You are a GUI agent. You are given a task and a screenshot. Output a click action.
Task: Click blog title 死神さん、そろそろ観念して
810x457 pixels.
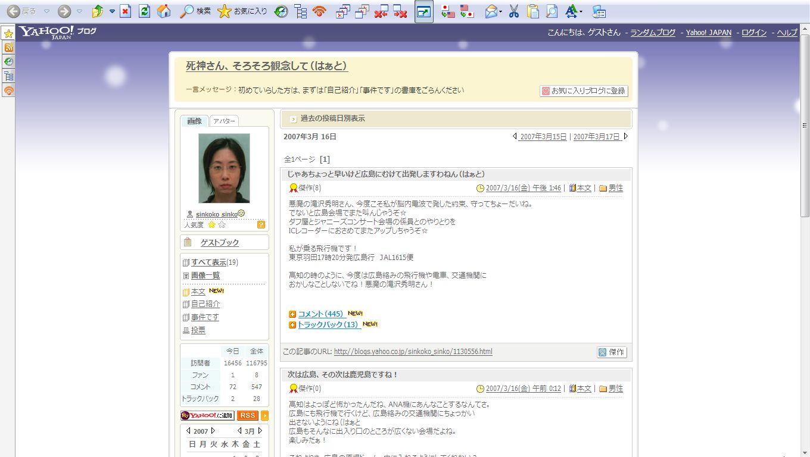click(267, 66)
